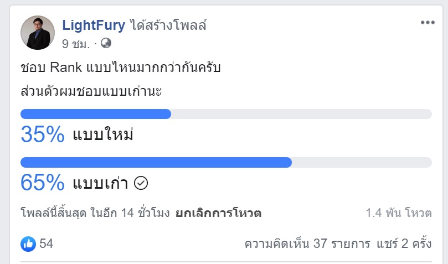
Task: Open LightFury's profile picture
Action: pyautogui.click(x=38, y=33)
